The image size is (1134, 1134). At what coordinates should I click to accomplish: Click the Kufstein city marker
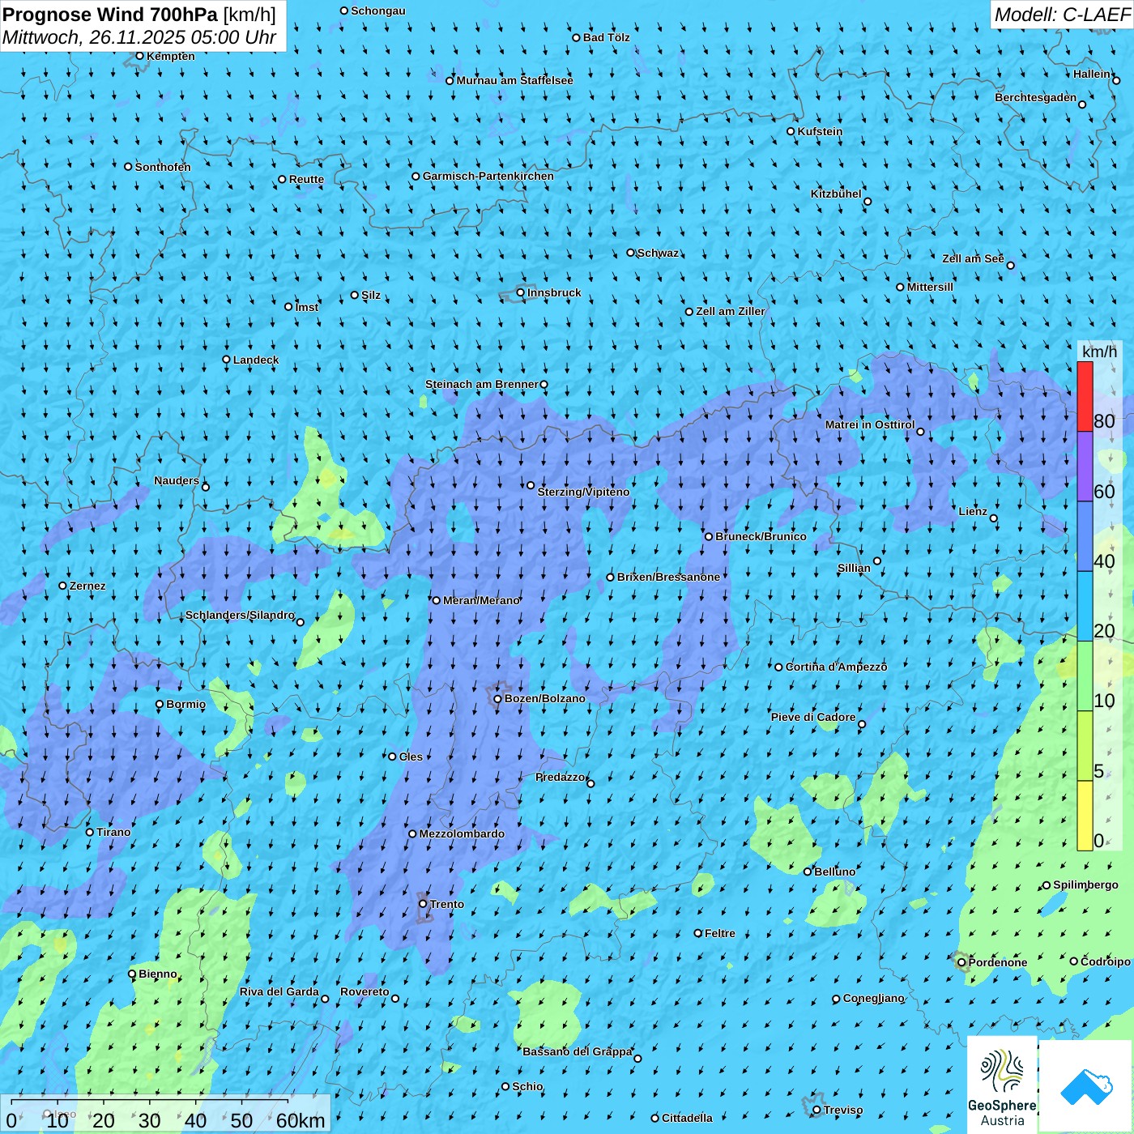791,131
